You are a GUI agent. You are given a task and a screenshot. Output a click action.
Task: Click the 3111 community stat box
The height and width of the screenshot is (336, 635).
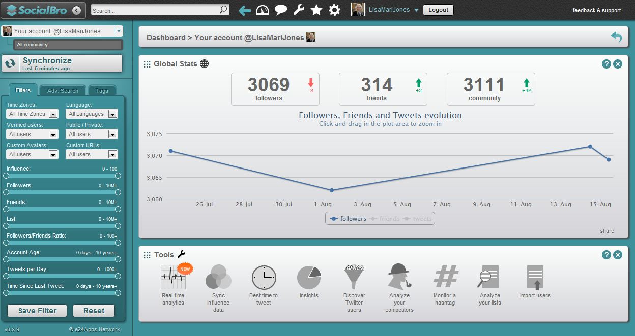pyautogui.click(x=491, y=89)
